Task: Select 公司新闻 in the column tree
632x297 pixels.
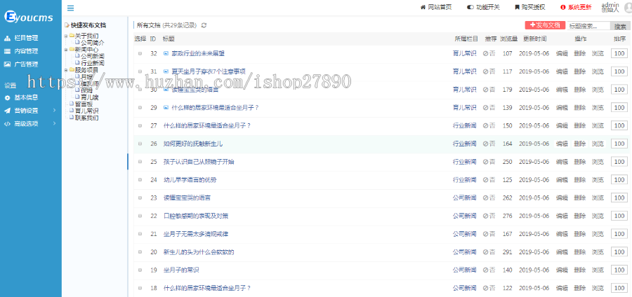Action: 93,56
